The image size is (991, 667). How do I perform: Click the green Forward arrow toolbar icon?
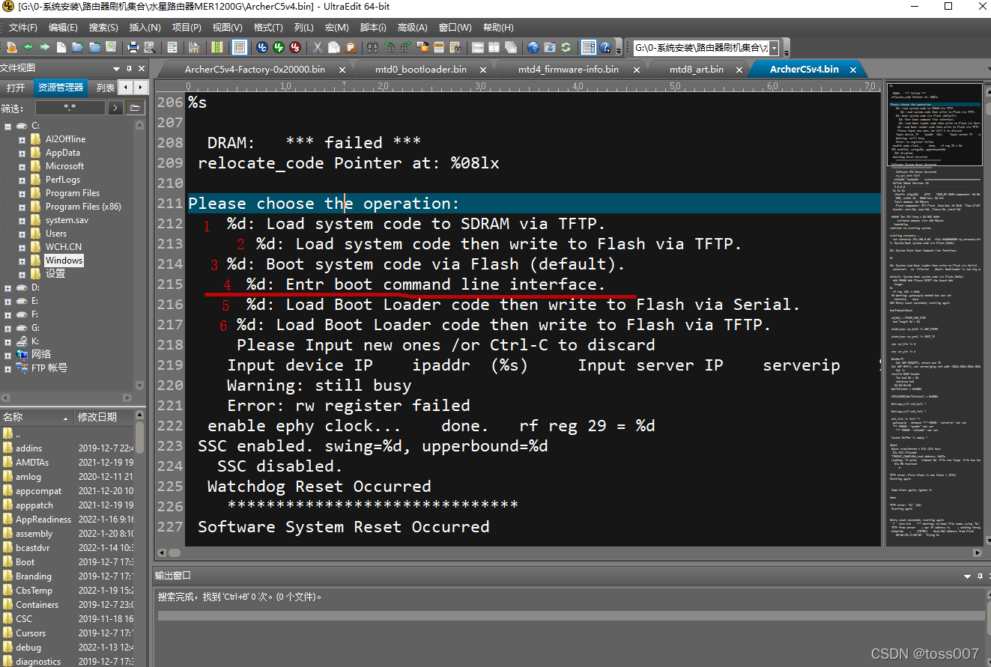pyautogui.click(x=44, y=47)
